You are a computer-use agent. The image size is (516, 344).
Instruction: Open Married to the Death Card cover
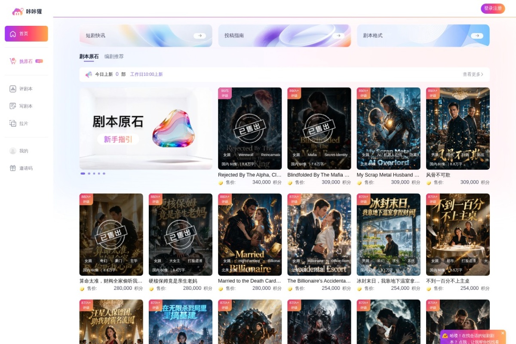pos(250,234)
